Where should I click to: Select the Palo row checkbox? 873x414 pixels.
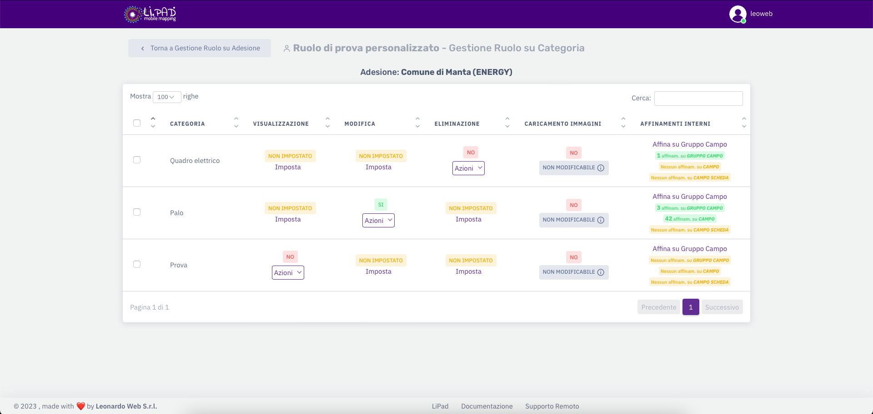pyautogui.click(x=137, y=212)
